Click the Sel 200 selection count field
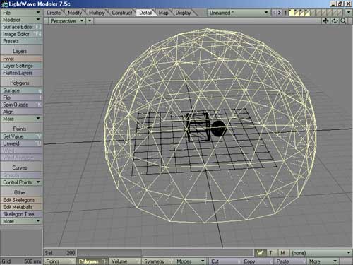 point(60,253)
